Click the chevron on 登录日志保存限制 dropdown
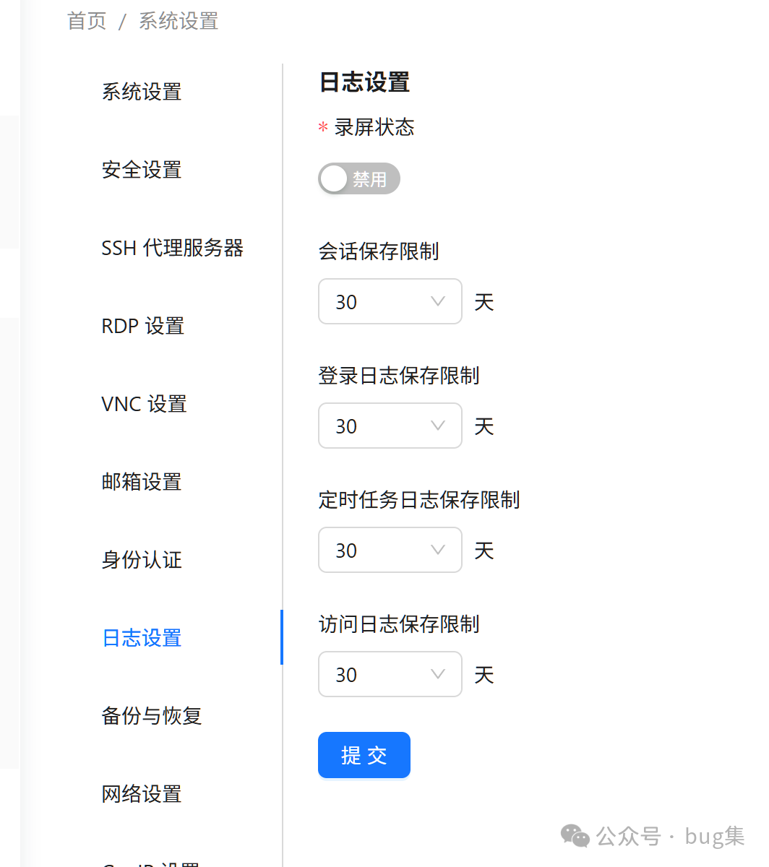The height and width of the screenshot is (867, 769). click(438, 426)
